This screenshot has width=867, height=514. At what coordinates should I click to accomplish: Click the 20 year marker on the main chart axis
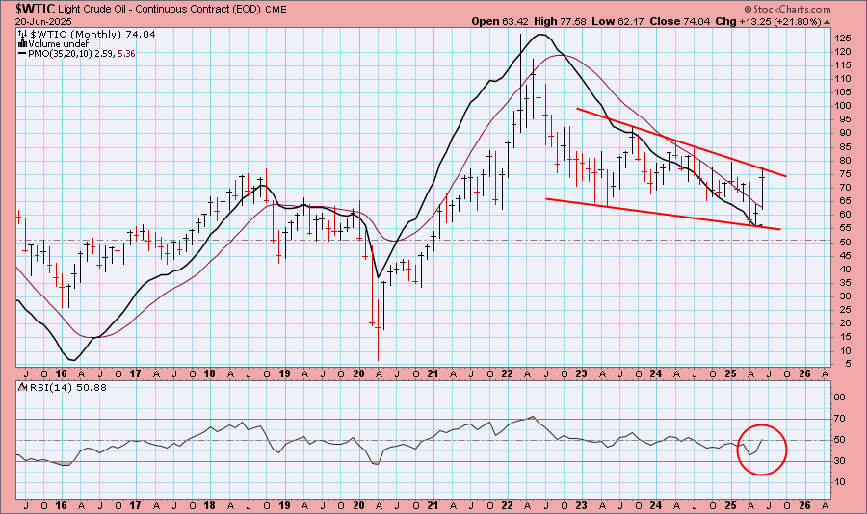click(358, 373)
